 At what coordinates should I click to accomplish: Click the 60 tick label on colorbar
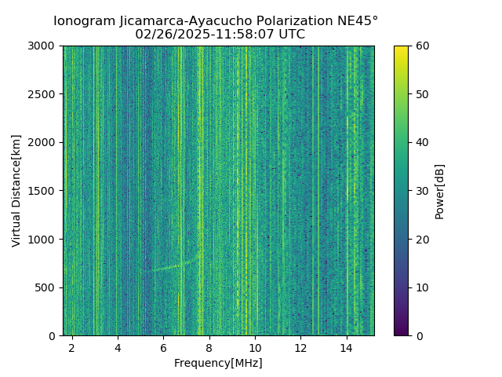(422, 46)
